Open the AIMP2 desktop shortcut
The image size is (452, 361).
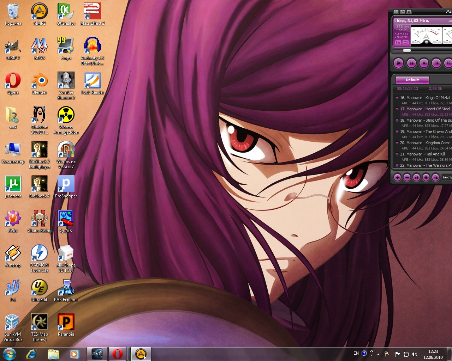40,14
